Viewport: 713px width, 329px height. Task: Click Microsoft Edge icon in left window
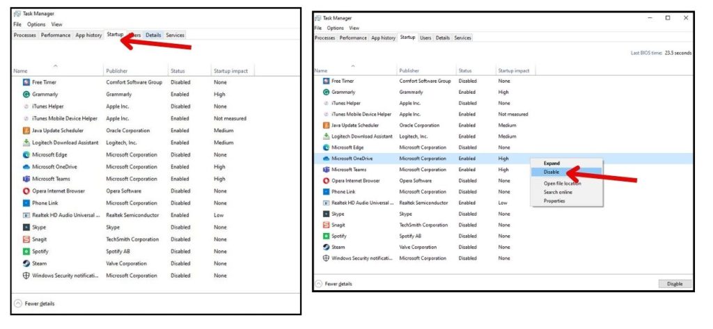(26, 154)
